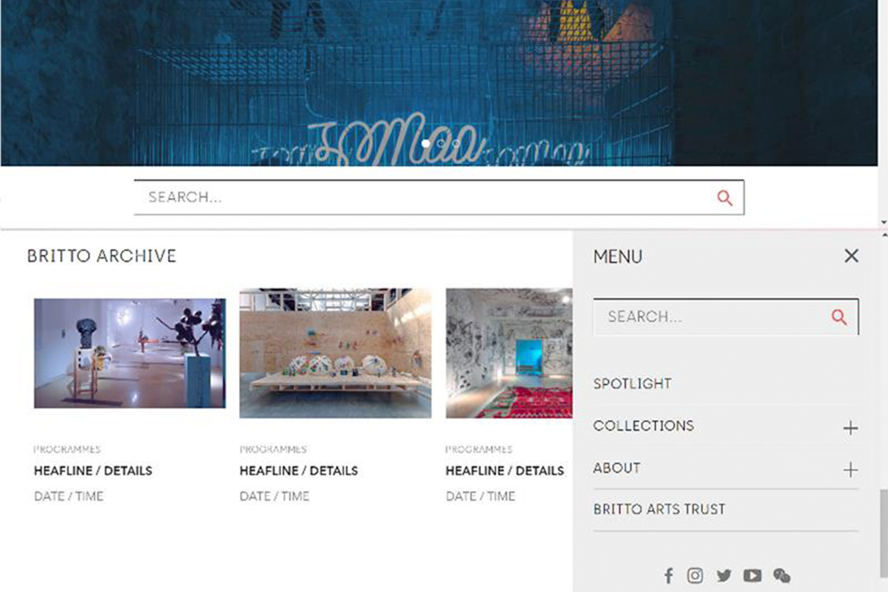
Task: Expand Collections with its plus icon
Action: (x=850, y=428)
